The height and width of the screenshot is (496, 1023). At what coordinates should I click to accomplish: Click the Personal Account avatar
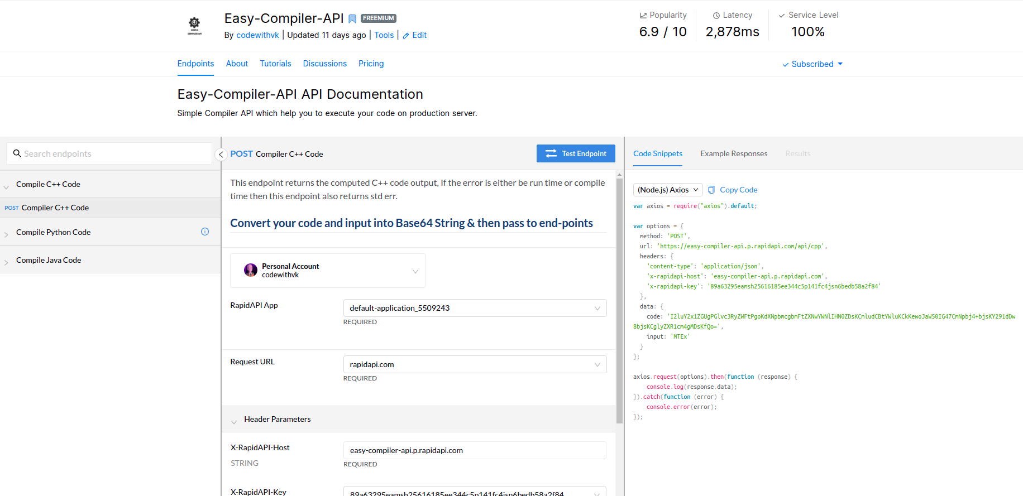pyautogui.click(x=251, y=270)
